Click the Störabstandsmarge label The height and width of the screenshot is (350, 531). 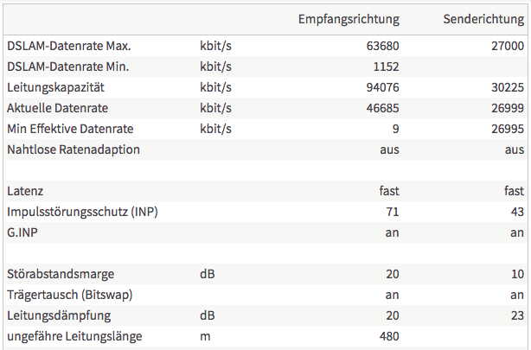click(61, 274)
